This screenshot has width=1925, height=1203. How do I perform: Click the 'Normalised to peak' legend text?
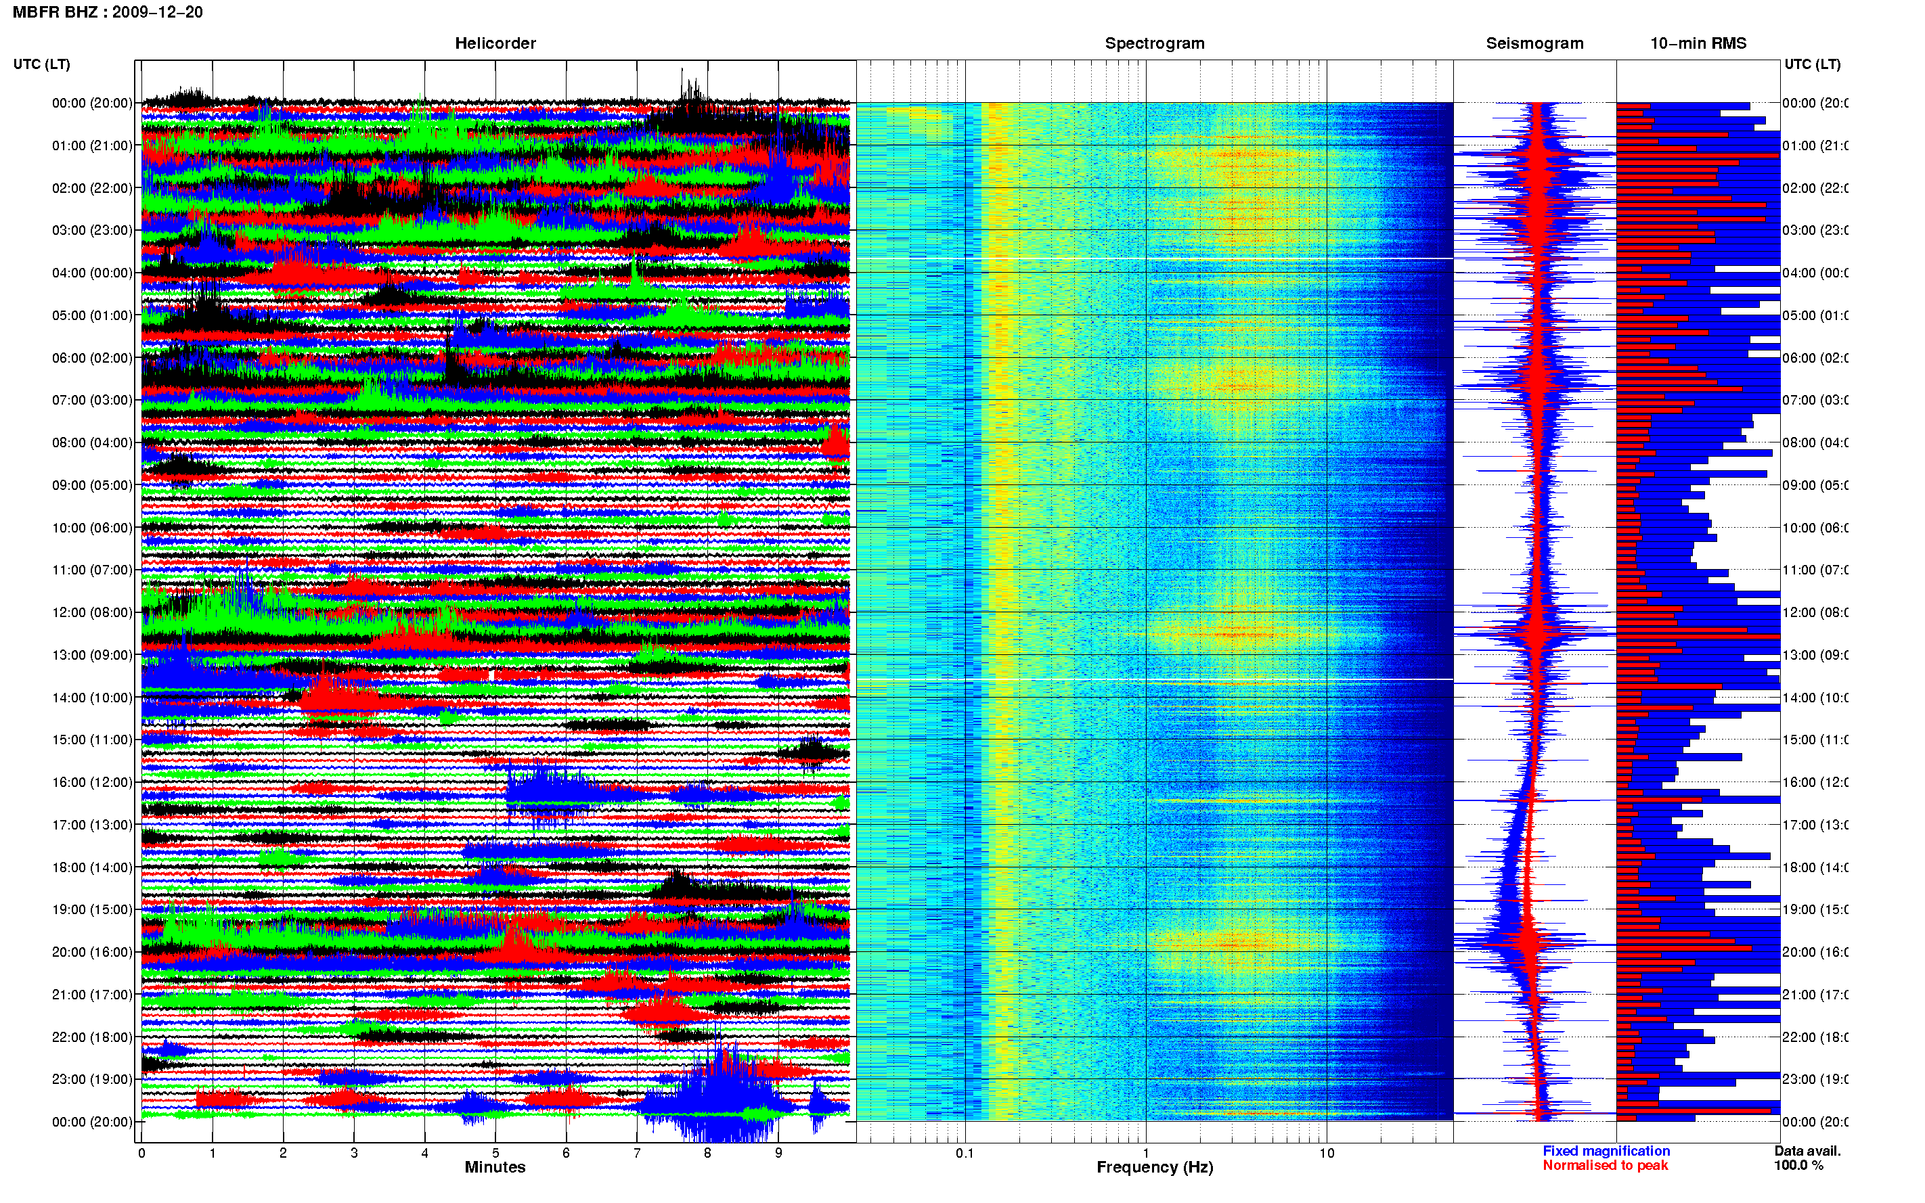pos(1605,1166)
